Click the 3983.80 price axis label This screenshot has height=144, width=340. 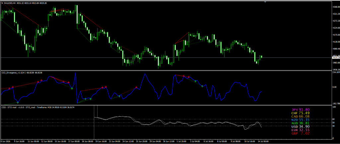pyautogui.click(x=336, y=63)
